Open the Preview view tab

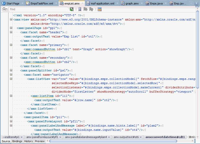[40, 141]
